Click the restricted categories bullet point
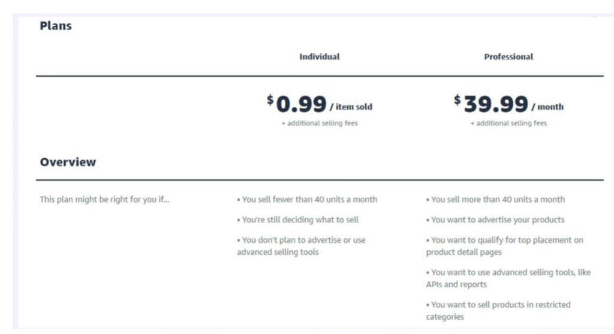 (498, 311)
